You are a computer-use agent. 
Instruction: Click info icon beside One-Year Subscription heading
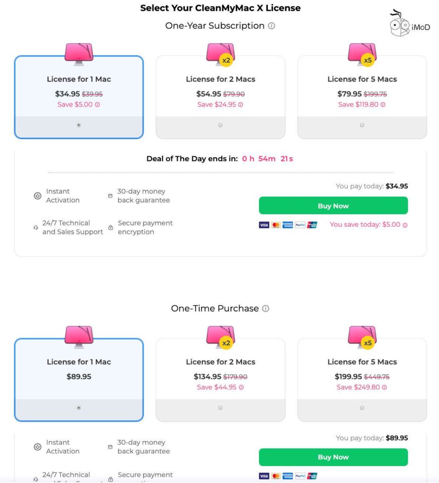pyautogui.click(x=271, y=26)
